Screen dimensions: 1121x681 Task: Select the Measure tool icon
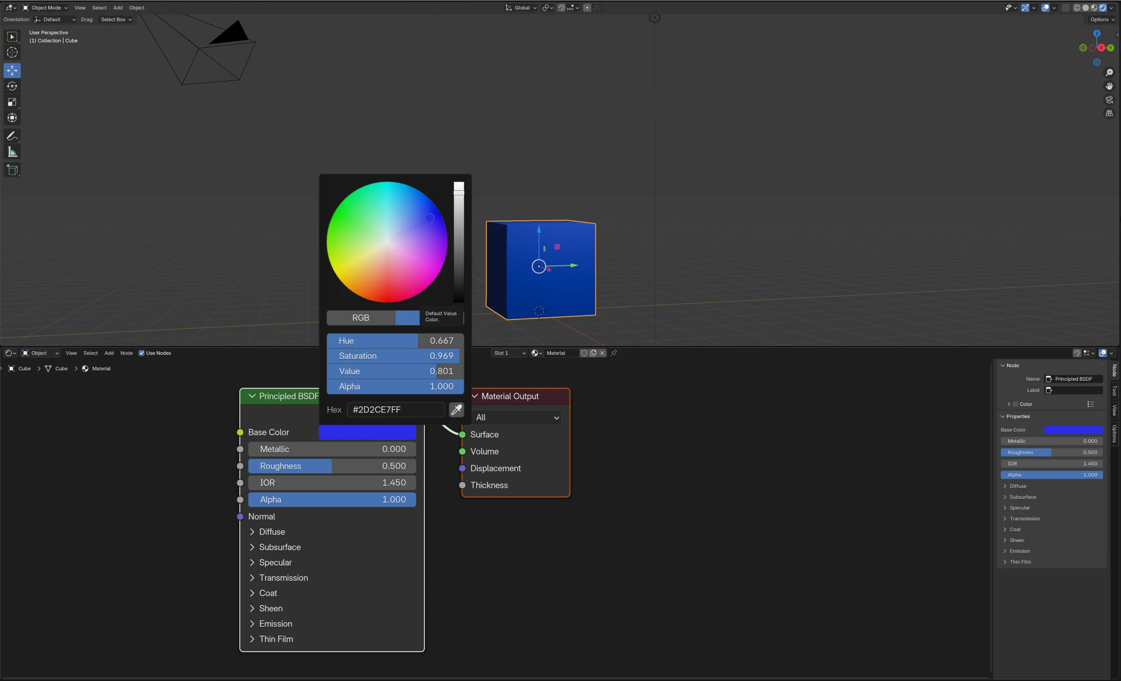tap(11, 152)
